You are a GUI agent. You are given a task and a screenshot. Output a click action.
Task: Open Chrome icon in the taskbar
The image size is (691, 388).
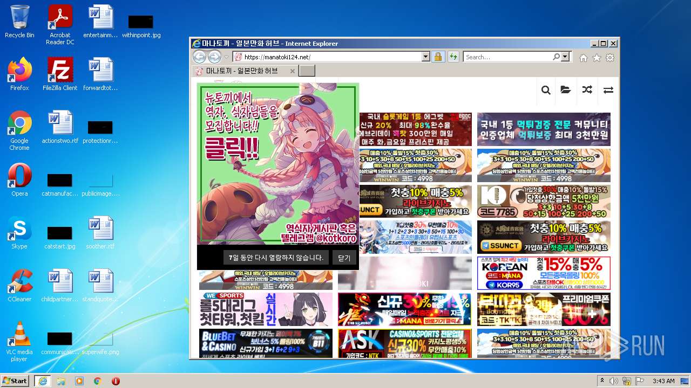click(x=98, y=381)
